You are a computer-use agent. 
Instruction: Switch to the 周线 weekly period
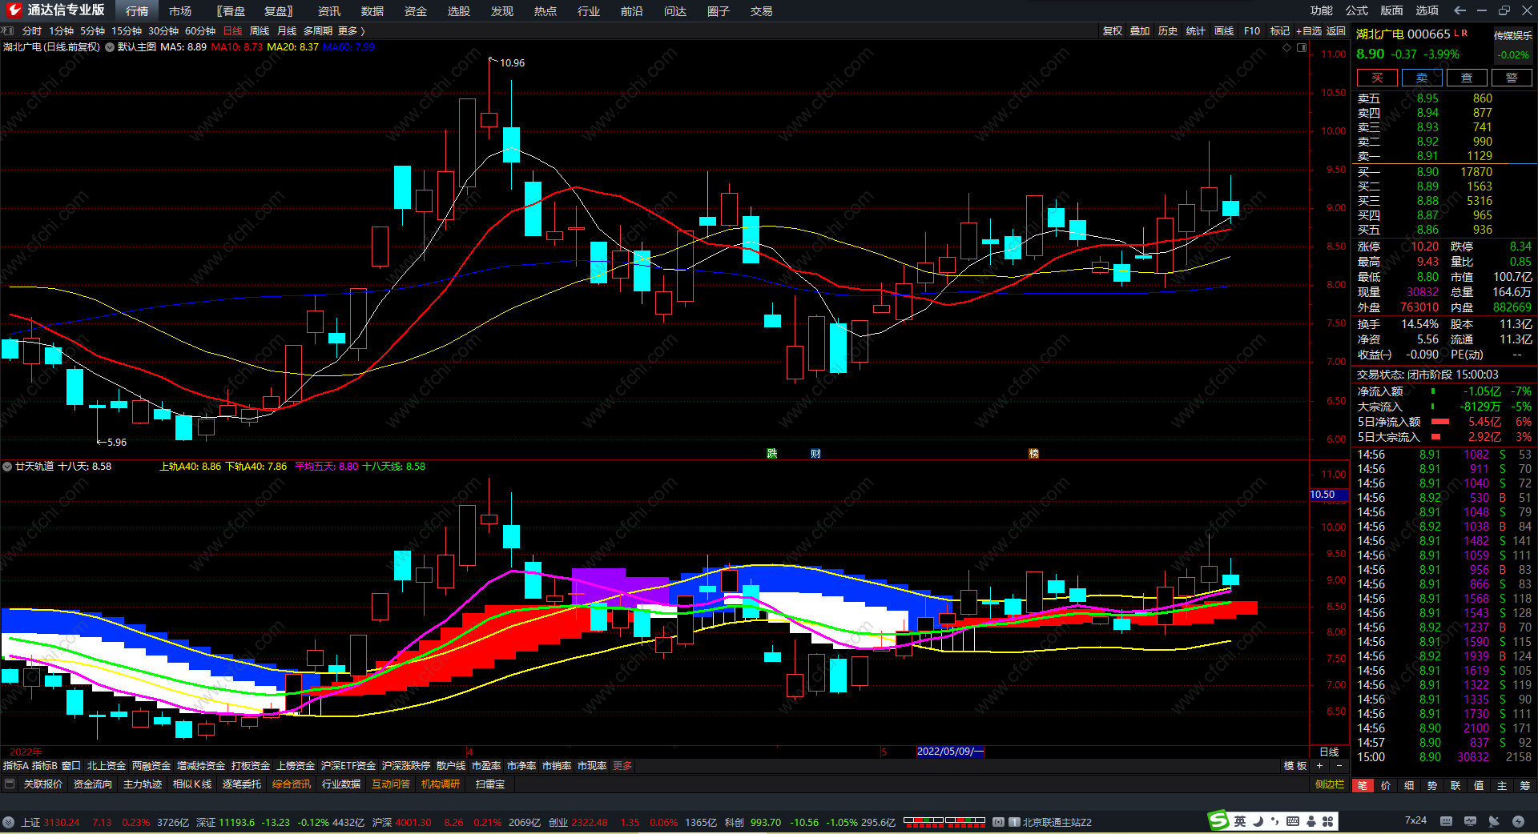(260, 30)
